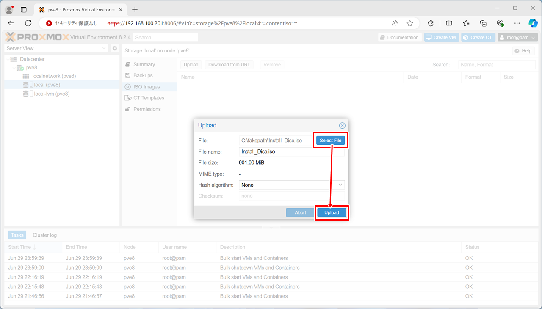Open Documentation from the header
The height and width of the screenshot is (309, 542).
pyautogui.click(x=399, y=38)
